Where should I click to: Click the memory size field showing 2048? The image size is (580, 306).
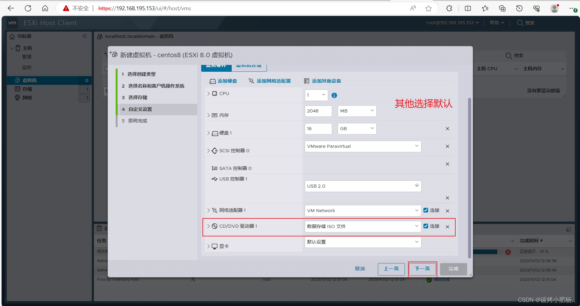point(318,111)
